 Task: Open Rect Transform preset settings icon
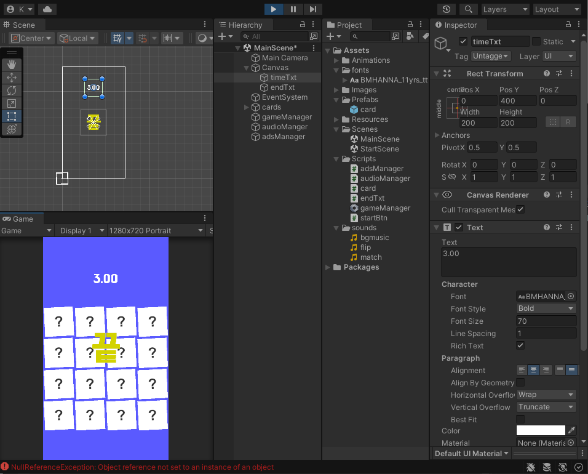point(559,73)
